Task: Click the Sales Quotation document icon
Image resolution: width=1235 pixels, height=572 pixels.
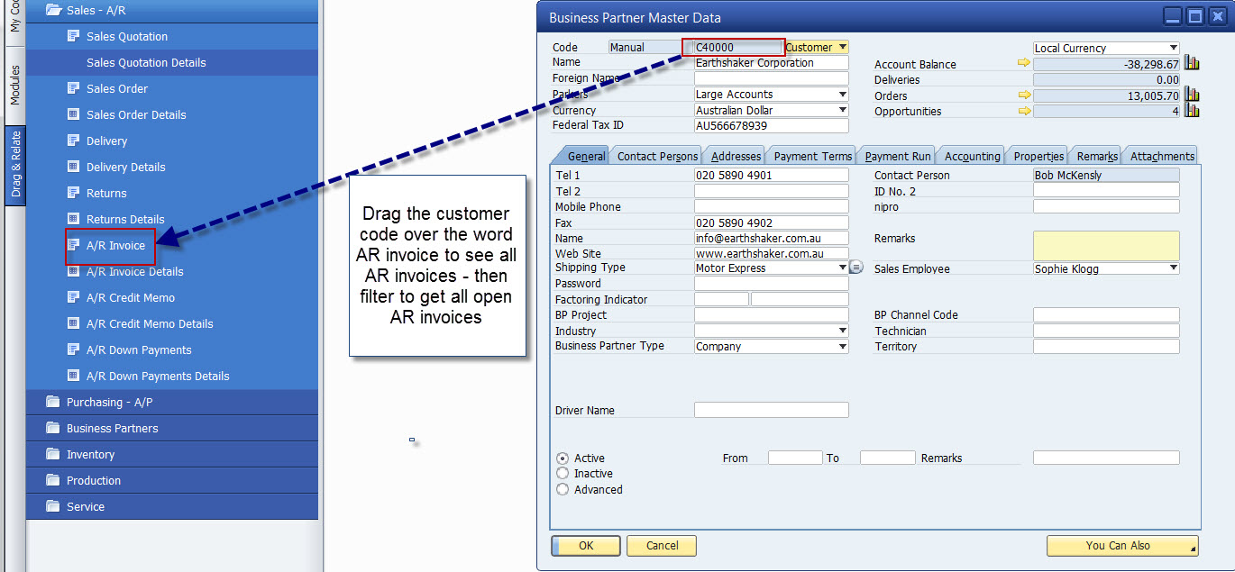Action: coord(74,36)
